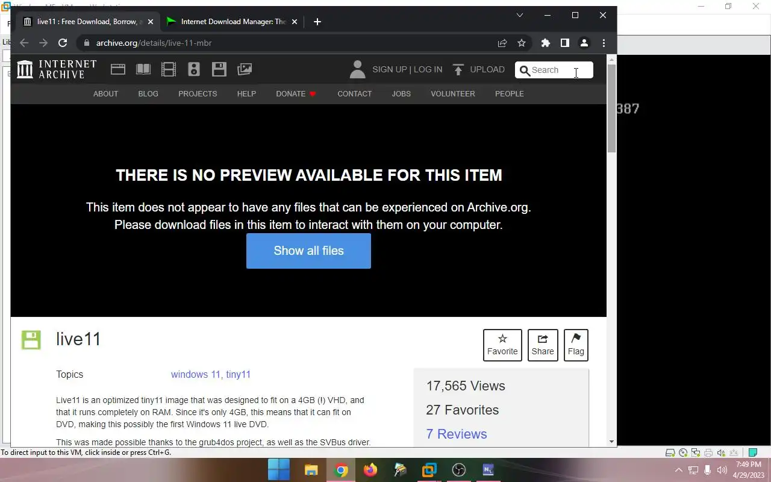
Task: Open the taskbar clock showing 7:49 PM
Action: 748,470
